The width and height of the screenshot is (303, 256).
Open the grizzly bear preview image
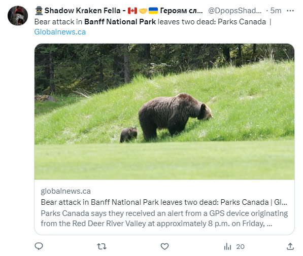[x=164, y=112]
